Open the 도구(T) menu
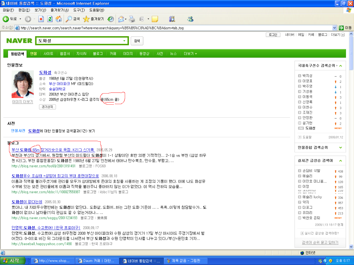 point(79,10)
